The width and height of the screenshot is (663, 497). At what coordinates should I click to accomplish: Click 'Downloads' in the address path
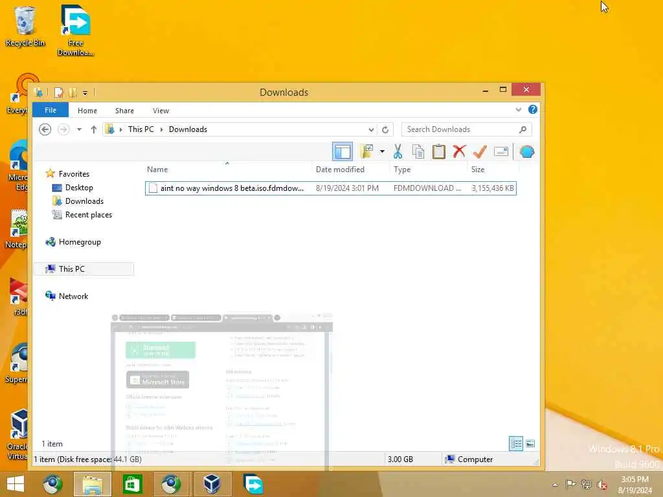[x=188, y=129]
